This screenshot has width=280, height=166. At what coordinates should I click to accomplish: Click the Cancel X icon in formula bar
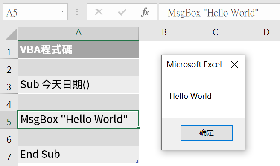[x=99, y=12]
